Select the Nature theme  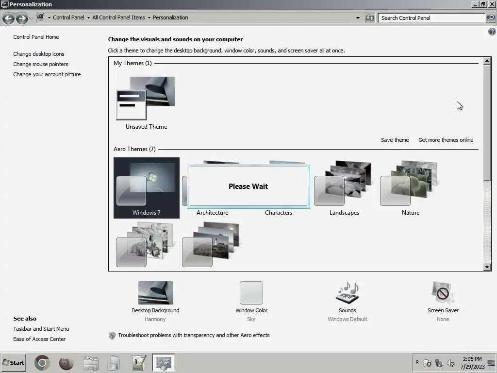point(410,188)
